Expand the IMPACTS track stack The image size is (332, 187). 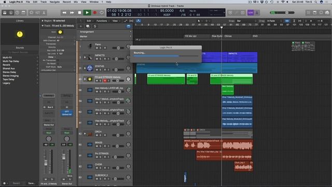point(85,57)
